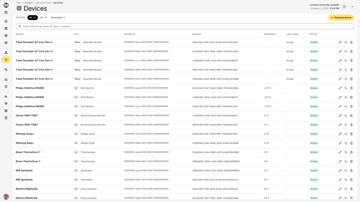Open the cube package icon in sidebar

6,36
